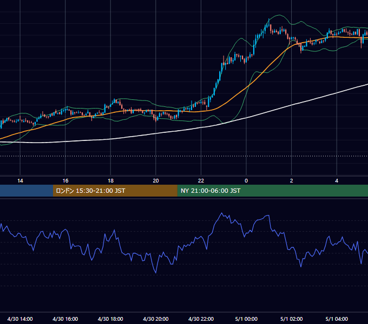The image size is (368, 324).
Task: Click hour label 4 on price chart axis
Action: coord(337,181)
